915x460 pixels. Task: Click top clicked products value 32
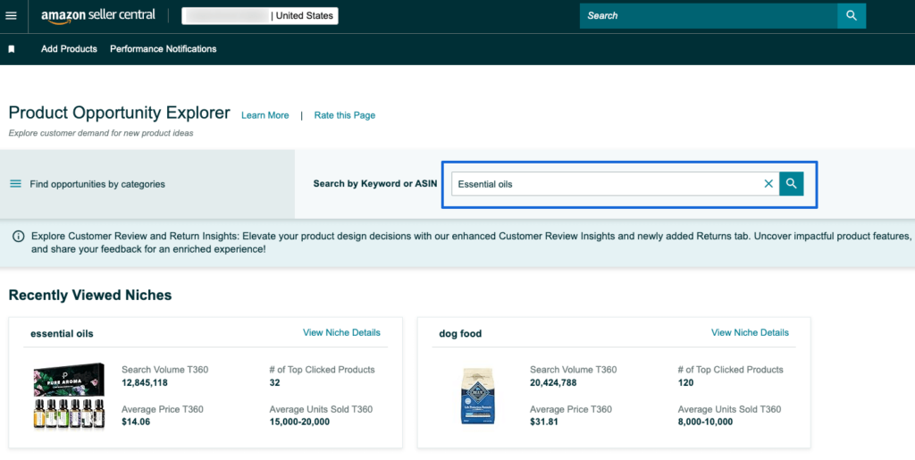click(x=275, y=383)
